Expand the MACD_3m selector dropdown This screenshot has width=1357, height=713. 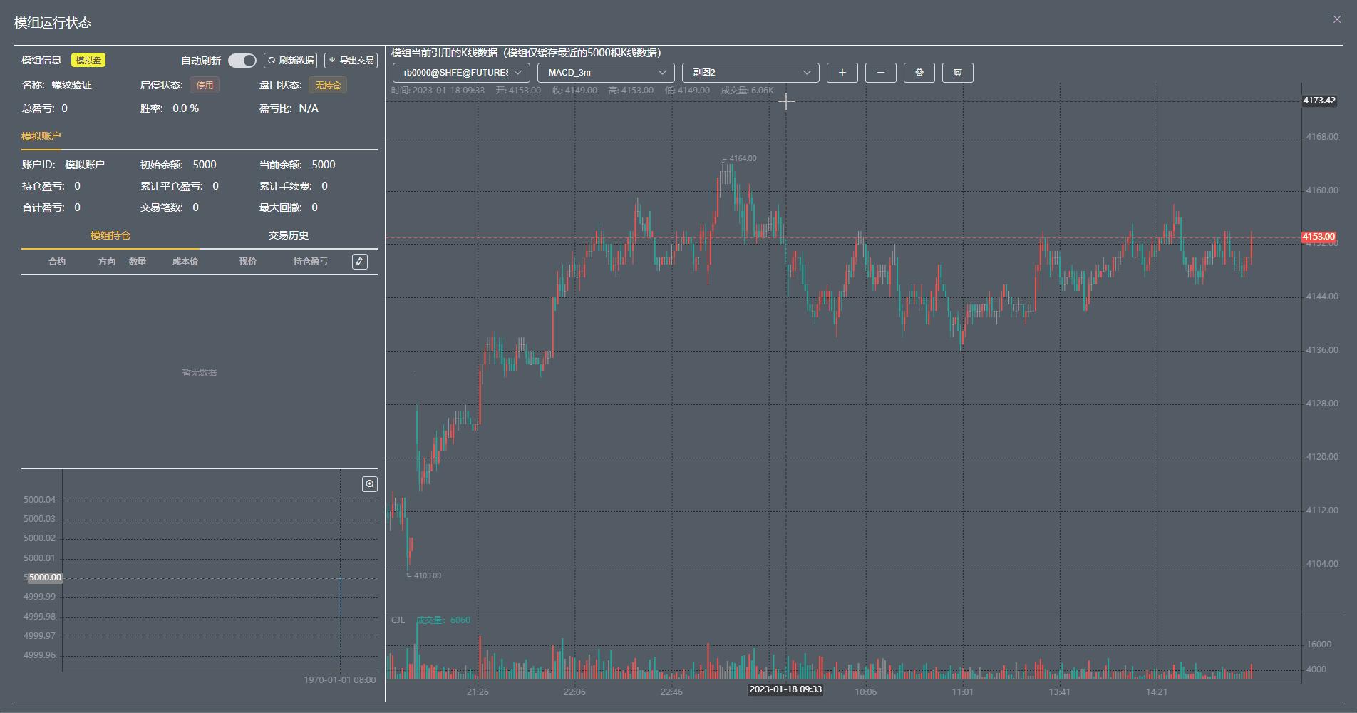point(606,73)
